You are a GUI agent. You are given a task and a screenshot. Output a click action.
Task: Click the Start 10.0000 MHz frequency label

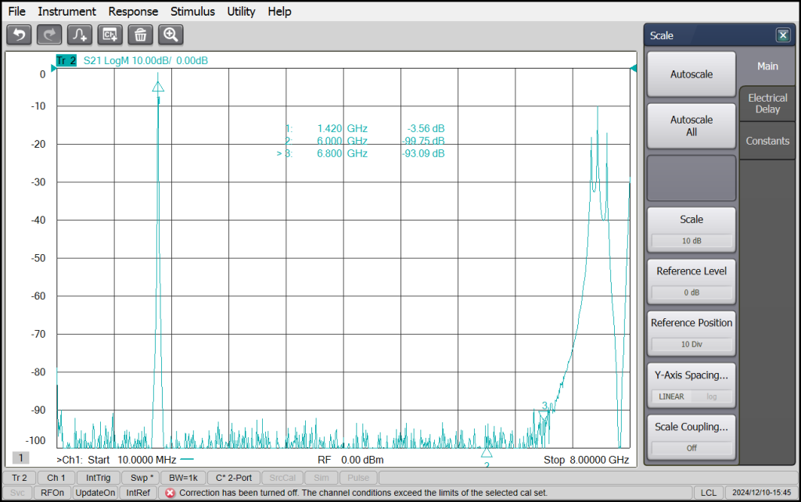[131, 460]
